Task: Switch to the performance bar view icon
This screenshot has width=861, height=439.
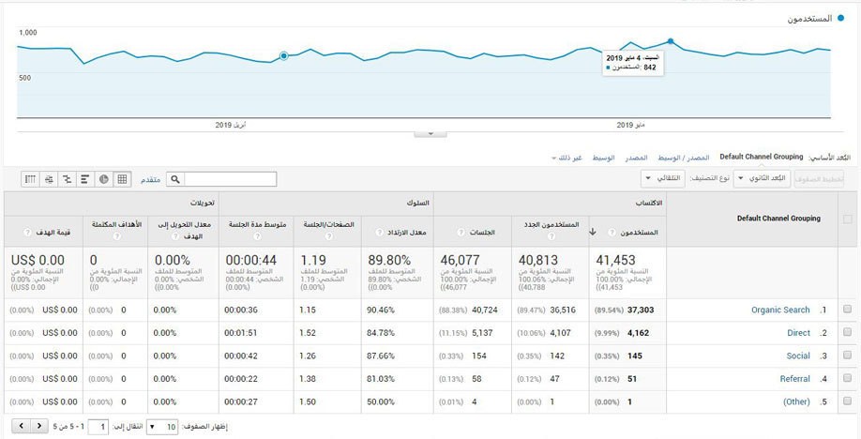Action: point(84,179)
